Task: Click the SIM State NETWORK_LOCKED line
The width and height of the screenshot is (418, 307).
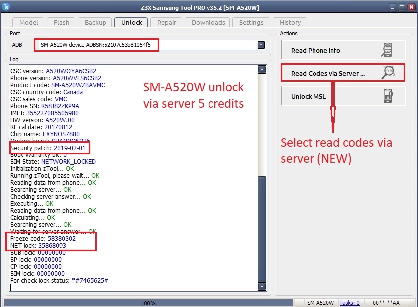Action: 53,162
